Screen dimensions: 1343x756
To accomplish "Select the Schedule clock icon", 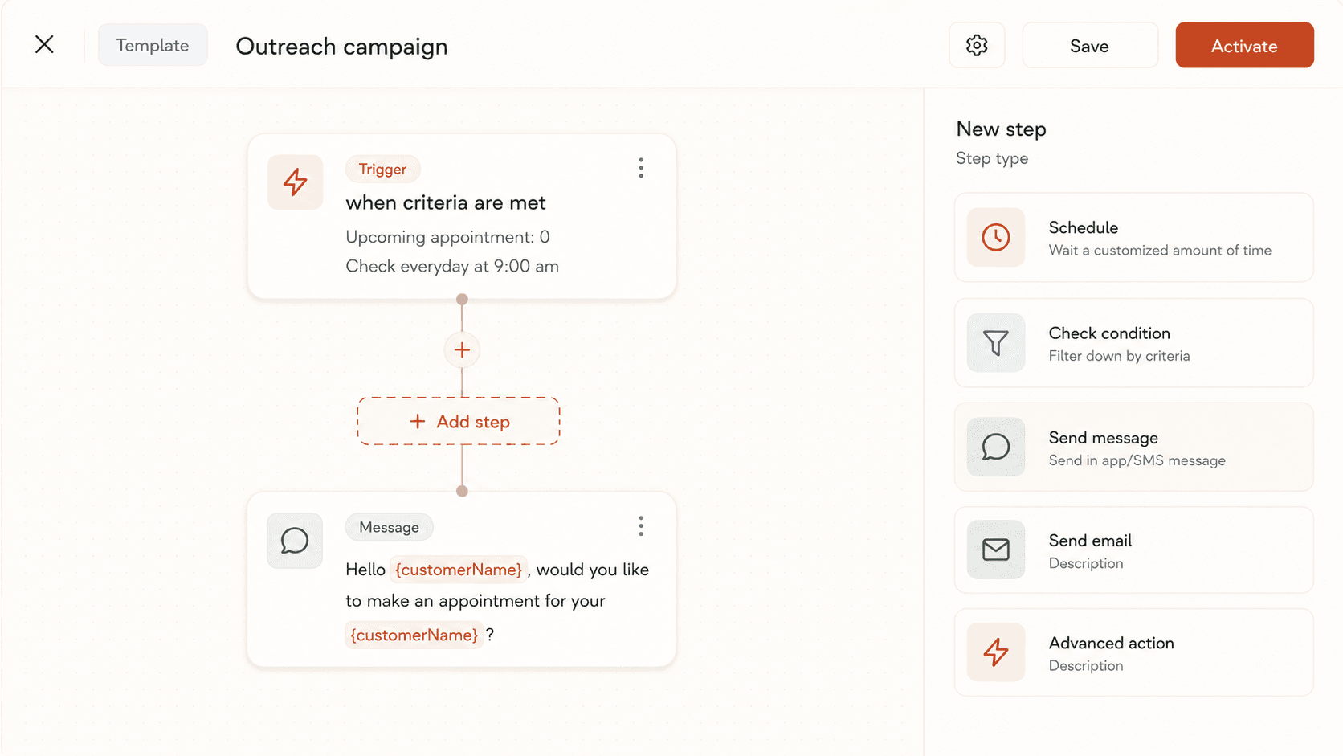I will tap(996, 238).
